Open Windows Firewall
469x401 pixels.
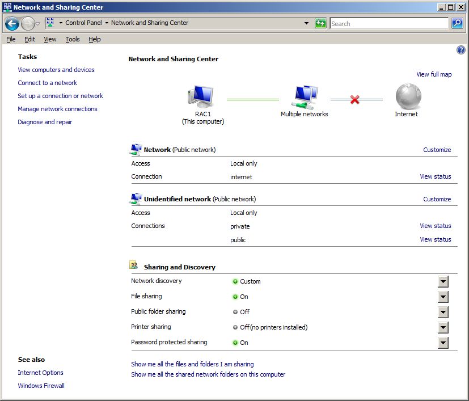(41, 386)
